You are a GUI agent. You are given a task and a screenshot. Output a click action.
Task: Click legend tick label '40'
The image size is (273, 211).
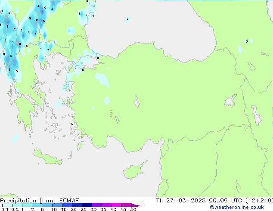pos(113,209)
